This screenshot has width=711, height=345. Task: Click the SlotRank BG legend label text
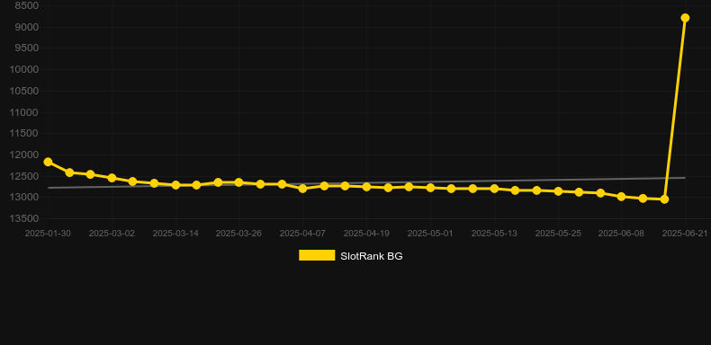372,256
